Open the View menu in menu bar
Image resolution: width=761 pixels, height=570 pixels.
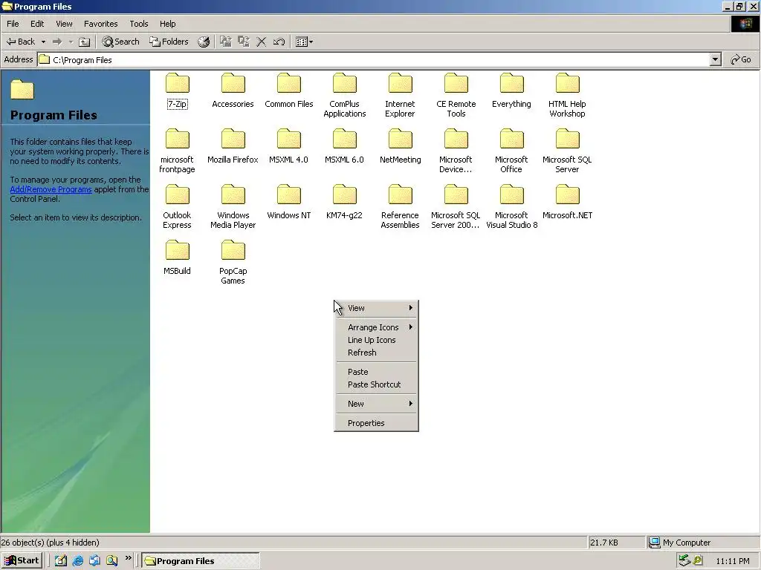(x=64, y=24)
